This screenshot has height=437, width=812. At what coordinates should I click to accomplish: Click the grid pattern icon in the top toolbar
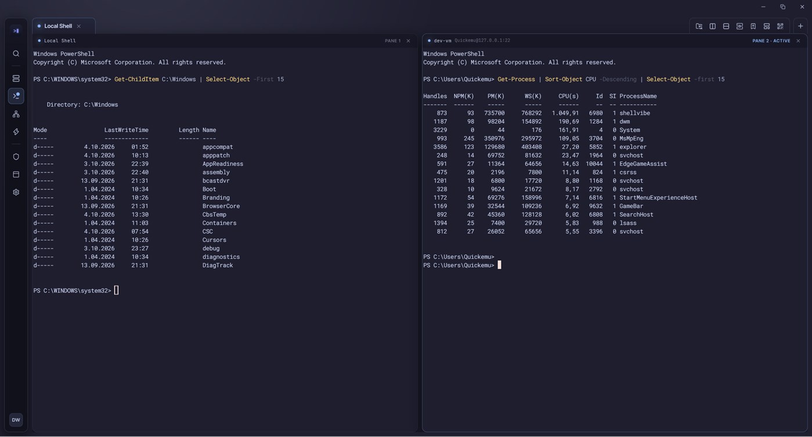pos(780,26)
